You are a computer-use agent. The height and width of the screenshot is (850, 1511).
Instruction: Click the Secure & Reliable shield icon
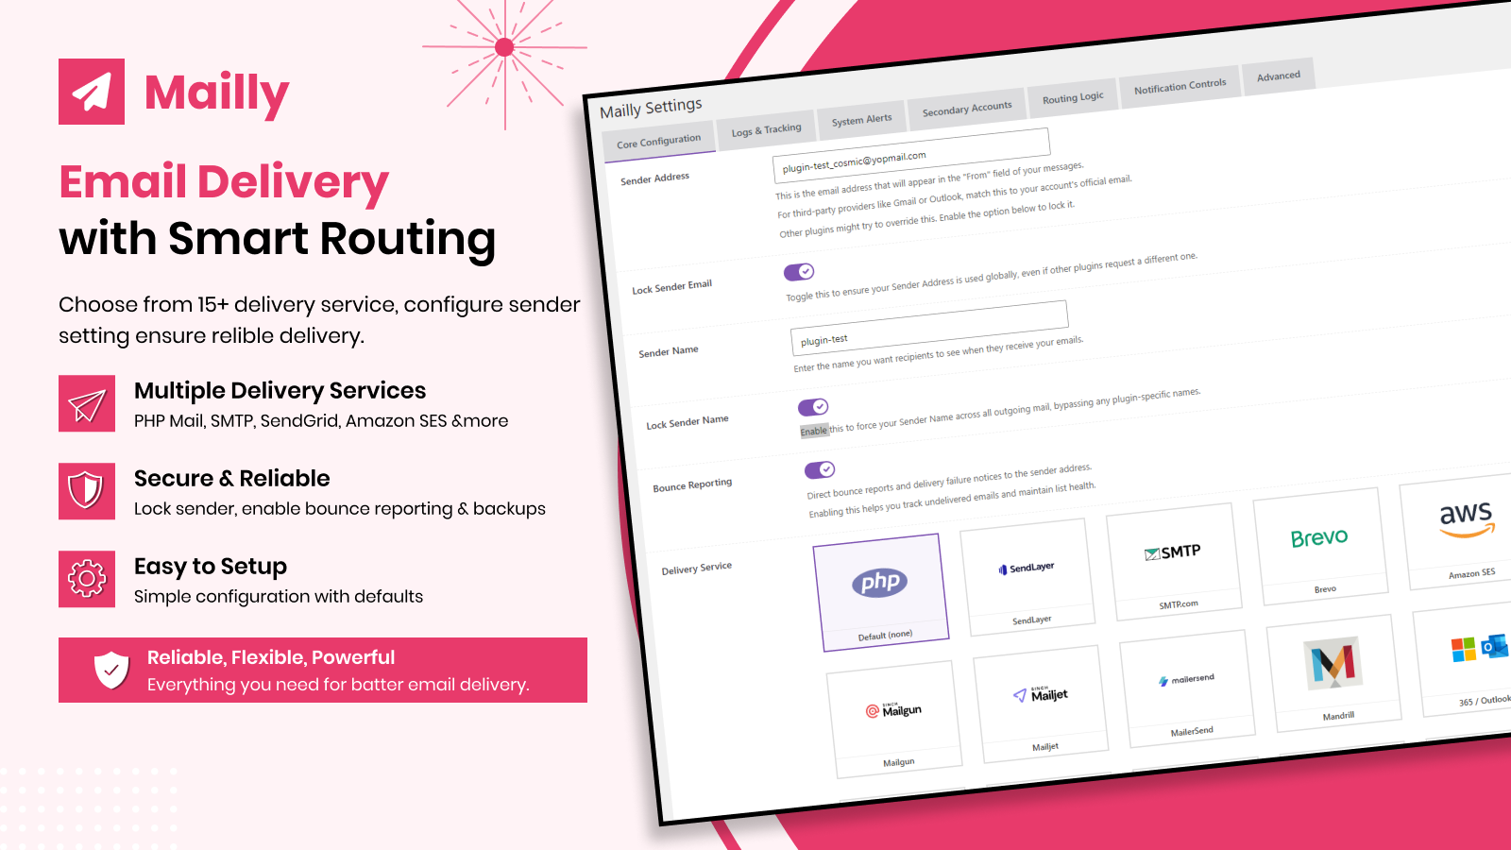[87, 491]
